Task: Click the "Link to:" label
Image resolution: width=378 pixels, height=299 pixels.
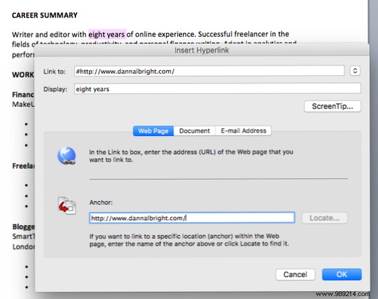Action: click(55, 71)
